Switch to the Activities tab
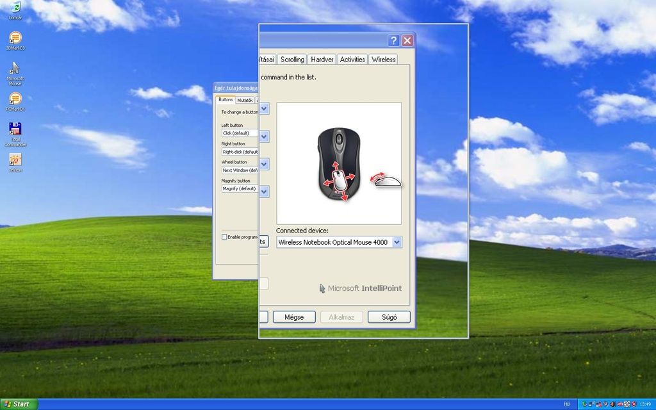Viewport: 656px width, 410px height. pyautogui.click(x=352, y=60)
